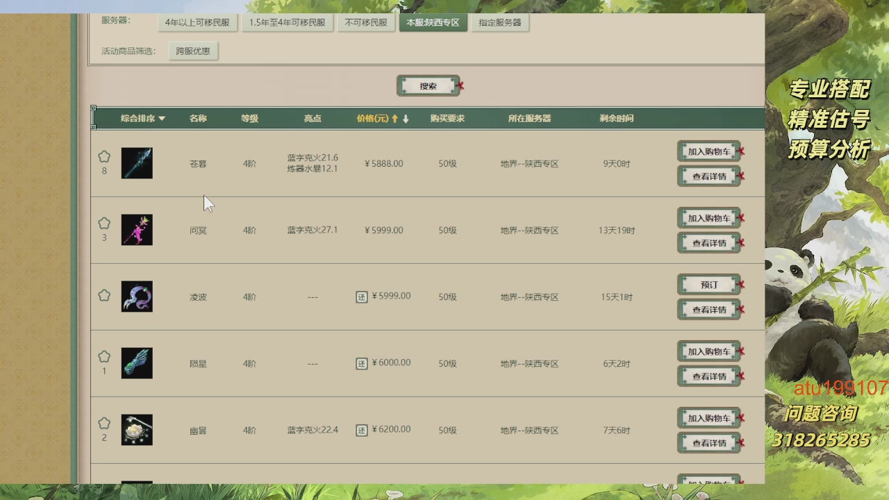Sort price ascending with up arrow
Image resolution: width=889 pixels, height=500 pixels.
[395, 119]
